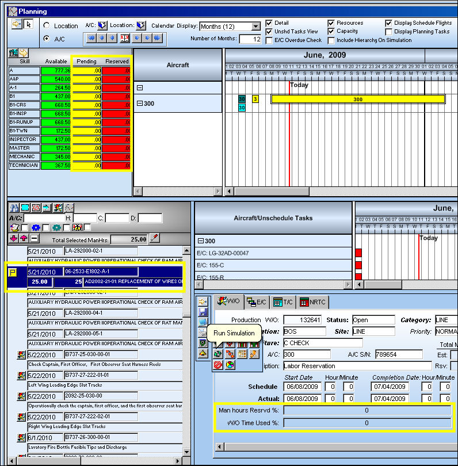The image size is (458, 466).
Task: Click the Number of Months field
Action: point(250,39)
